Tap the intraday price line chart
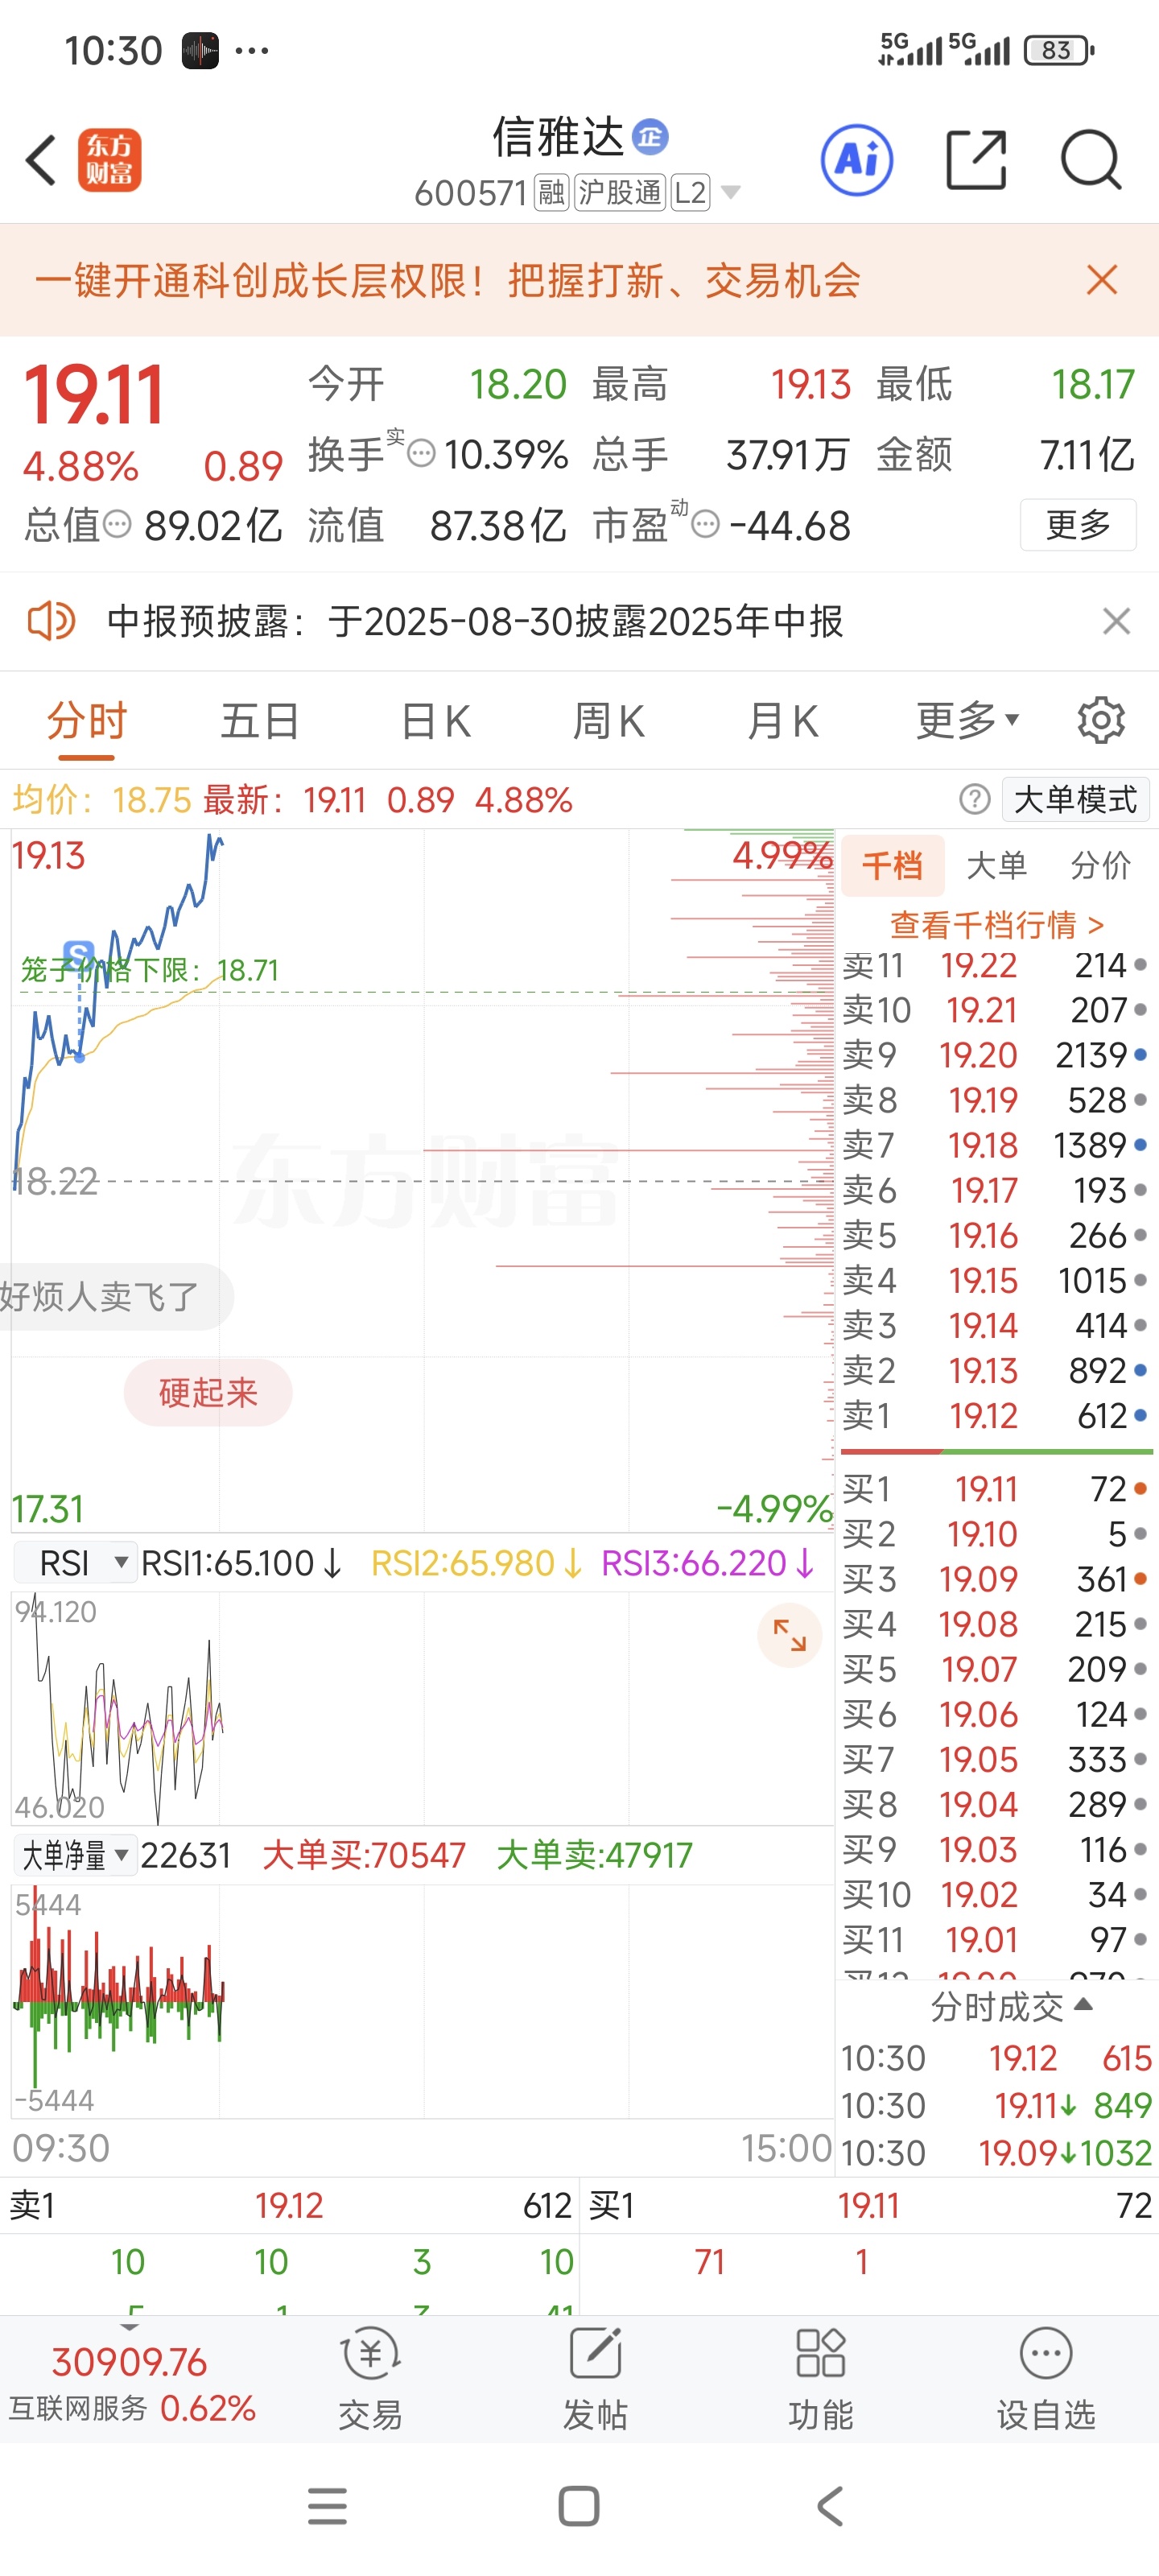1159x2576 pixels. tap(423, 1180)
